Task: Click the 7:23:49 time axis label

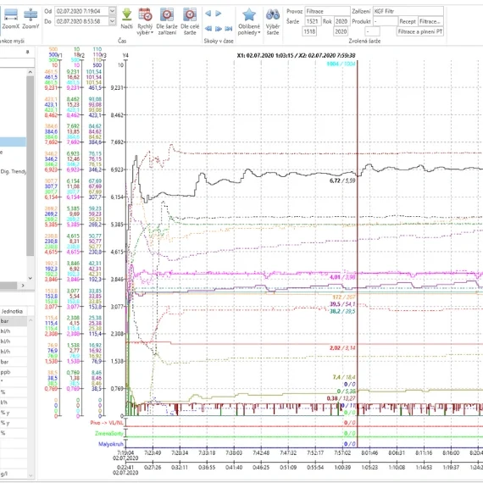Action: point(153,452)
